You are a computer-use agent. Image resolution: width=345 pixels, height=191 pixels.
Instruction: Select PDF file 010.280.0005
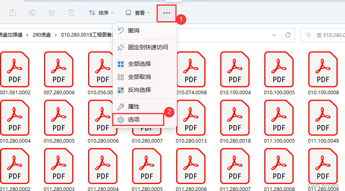click(x=59, y=122)
